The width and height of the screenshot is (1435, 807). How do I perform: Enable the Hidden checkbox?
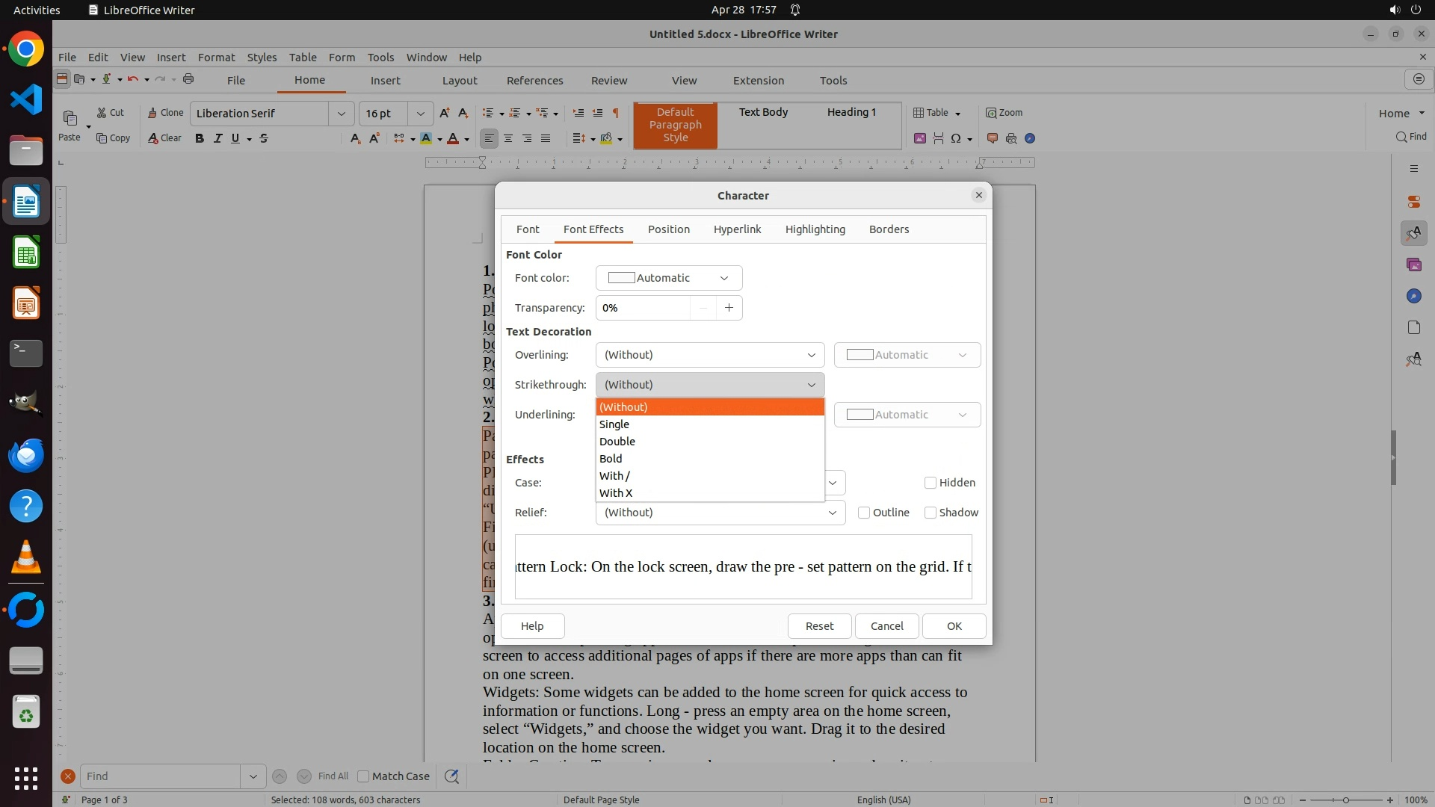931,483
